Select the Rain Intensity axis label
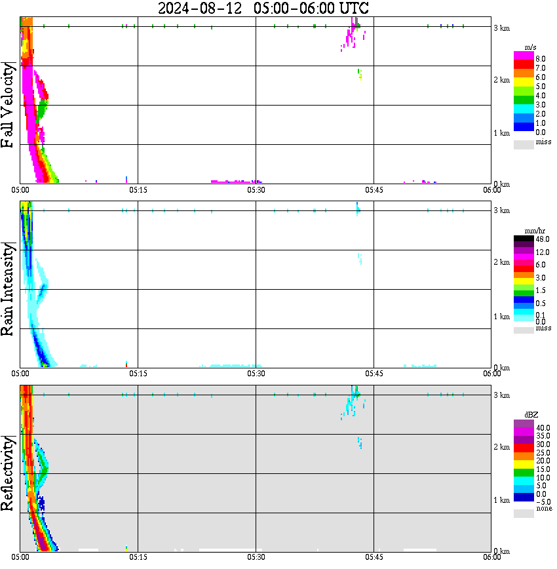This screenshot has width=557, height=569. (8, 289)
